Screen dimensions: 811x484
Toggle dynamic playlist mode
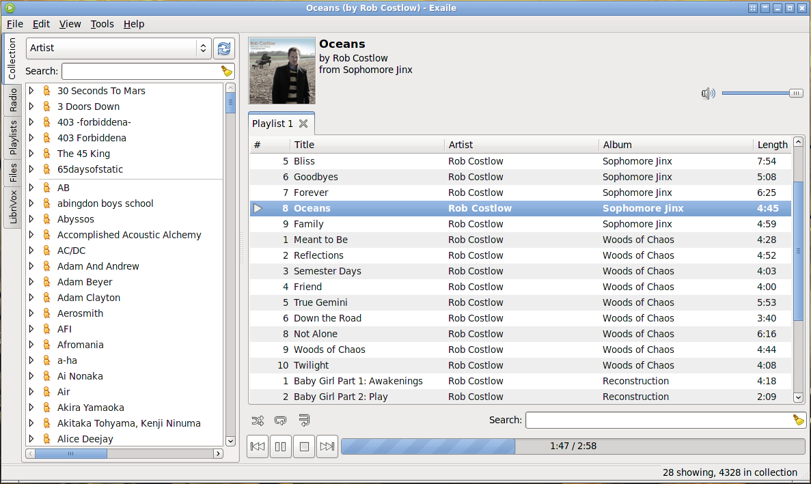tap(304, 421)
